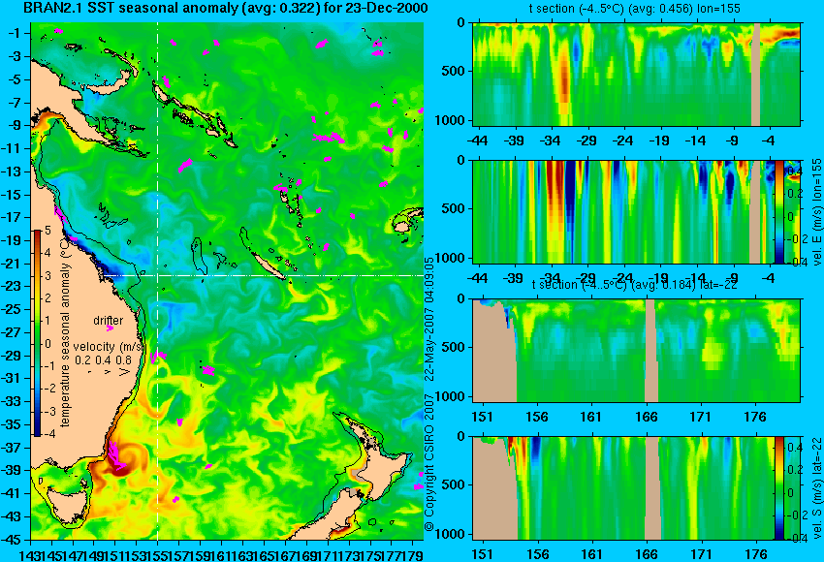Click the '-1' latitude label on map axis
The image size is (824, 562).
[x=16, y=33]
